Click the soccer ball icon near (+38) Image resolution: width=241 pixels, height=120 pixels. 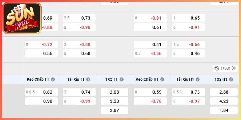point(217,68)
